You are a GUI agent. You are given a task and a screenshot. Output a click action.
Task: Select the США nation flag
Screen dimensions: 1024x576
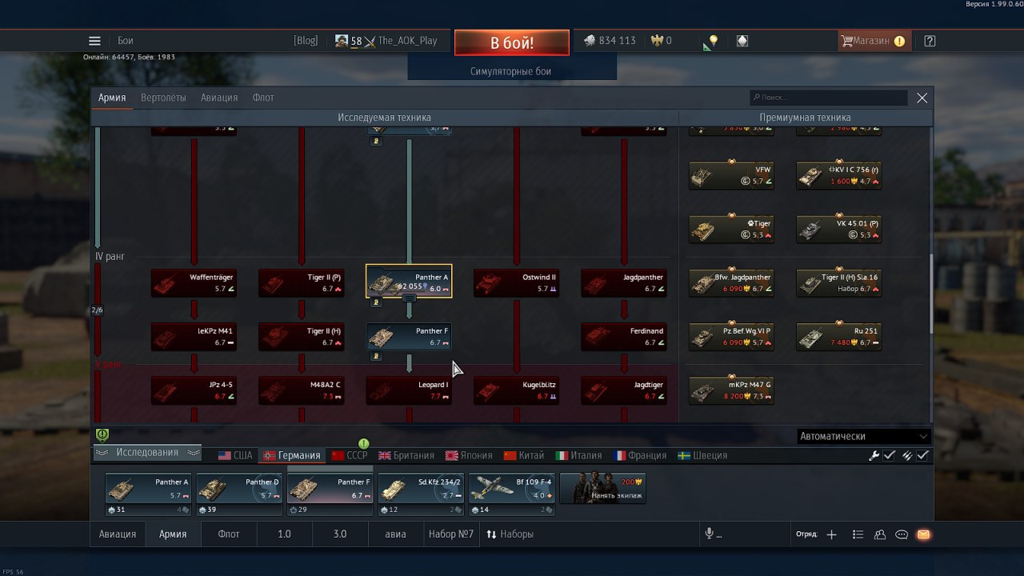(235, 455)
